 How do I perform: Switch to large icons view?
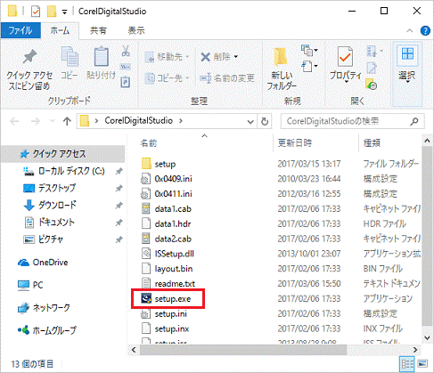(423, 364)
